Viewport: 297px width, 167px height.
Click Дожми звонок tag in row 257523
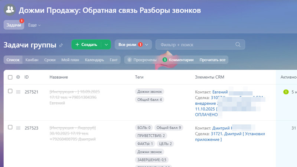[150, 152]
